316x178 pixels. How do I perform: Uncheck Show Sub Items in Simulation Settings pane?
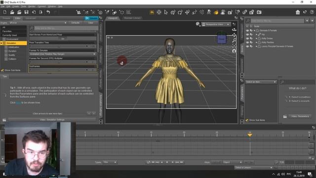click(2, 70)
